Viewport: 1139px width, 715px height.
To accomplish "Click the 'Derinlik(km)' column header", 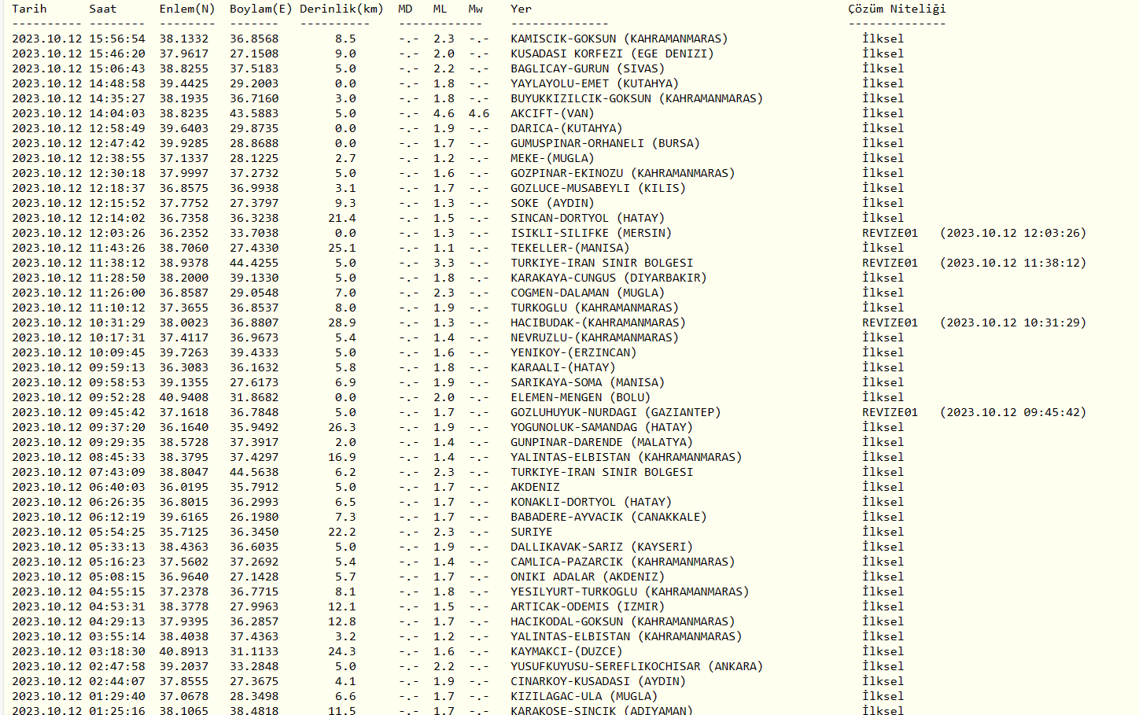I will [x=341, y=9].
